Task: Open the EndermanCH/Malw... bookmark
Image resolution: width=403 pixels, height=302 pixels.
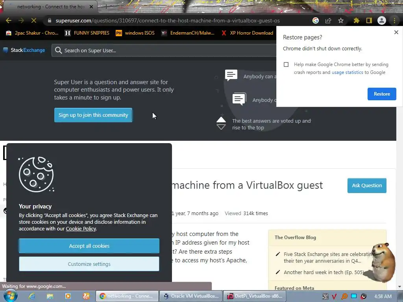Action: [188, 33]
